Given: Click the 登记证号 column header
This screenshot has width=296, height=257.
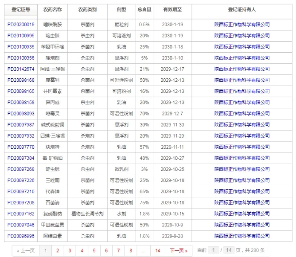Looking at the screenshot, I should click(21, 10).
